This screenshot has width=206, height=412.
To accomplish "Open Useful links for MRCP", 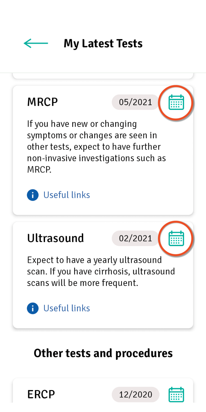I will [67, 195].
